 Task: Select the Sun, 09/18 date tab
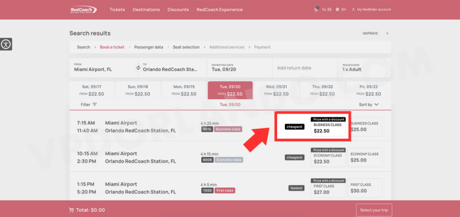coord(138,91)
